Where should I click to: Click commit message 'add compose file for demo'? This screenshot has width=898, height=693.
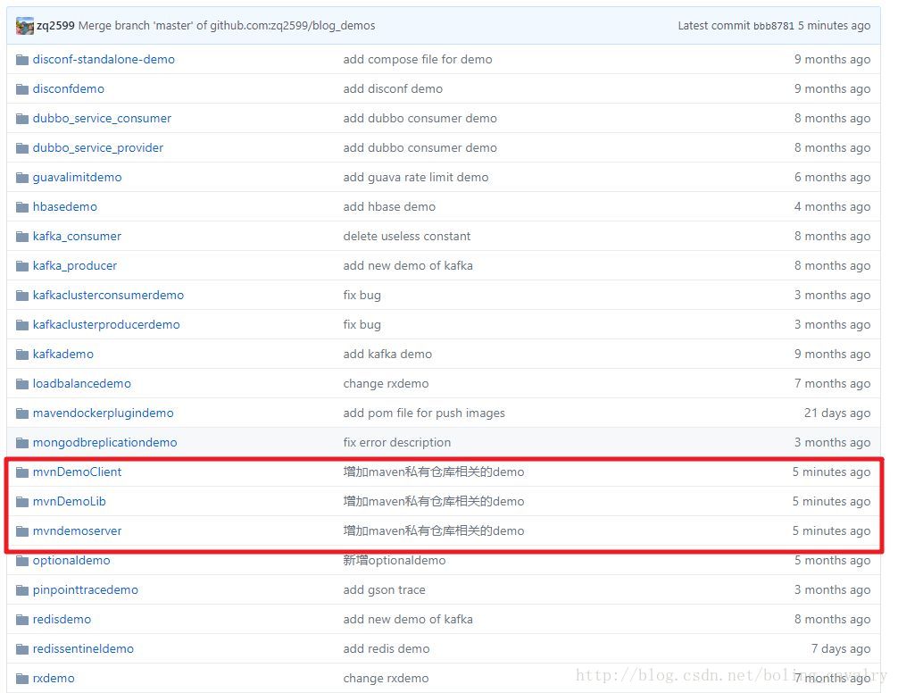(x=418, y=60)
